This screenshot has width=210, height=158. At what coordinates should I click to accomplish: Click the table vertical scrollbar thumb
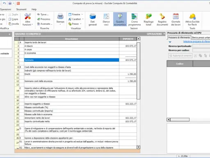tap(138, 71)
